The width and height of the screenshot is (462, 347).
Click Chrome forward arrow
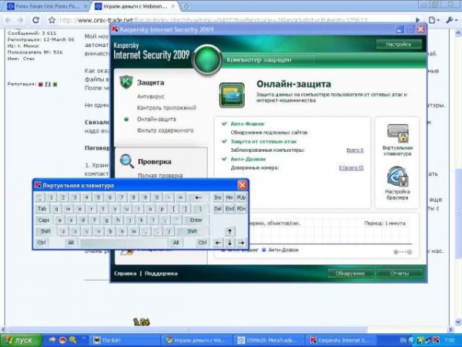coord(20,20)
